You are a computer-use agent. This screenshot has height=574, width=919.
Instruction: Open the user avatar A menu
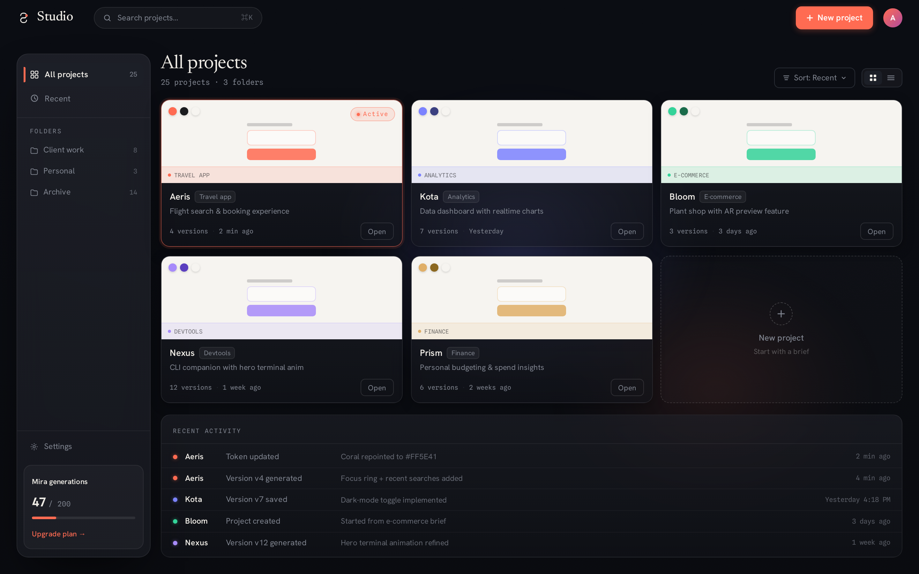click(893, 18)
